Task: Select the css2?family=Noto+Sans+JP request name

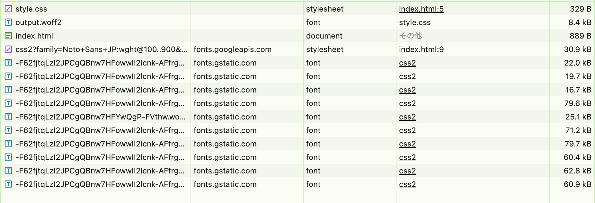Action: click(x=101, y=49)
